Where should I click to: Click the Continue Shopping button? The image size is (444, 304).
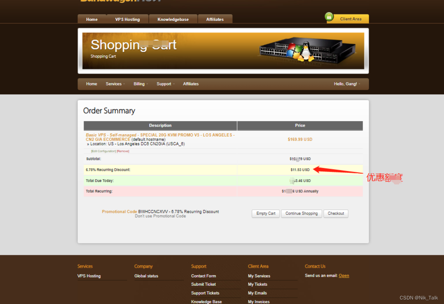coord(301,214)
